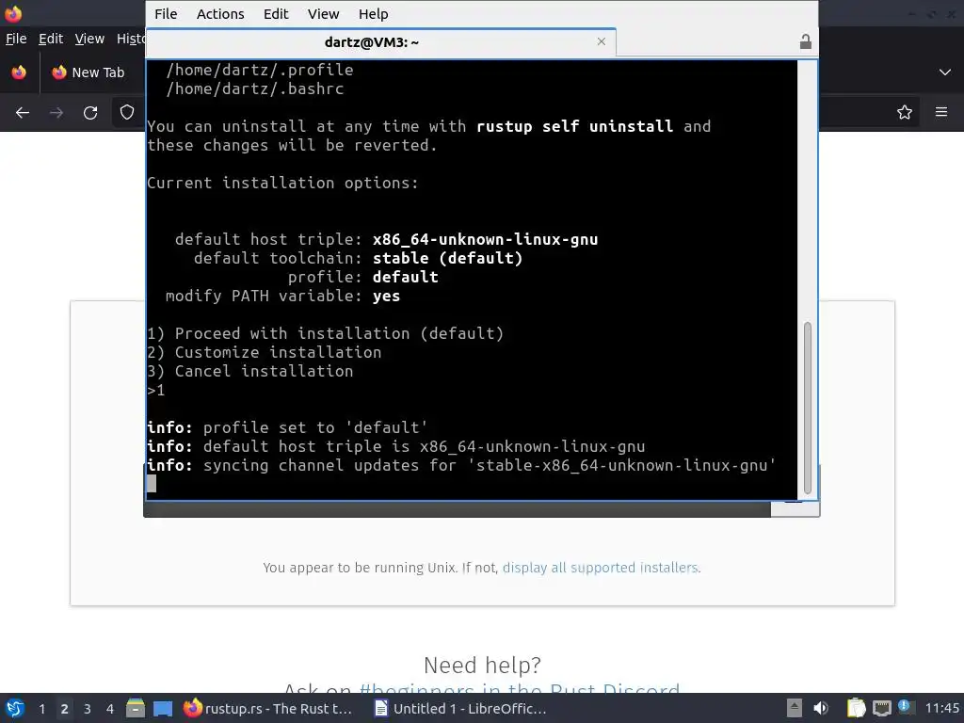The image size is (964, 723).
Task: Open display all supported installers link
Action: [x=600, y=568]
